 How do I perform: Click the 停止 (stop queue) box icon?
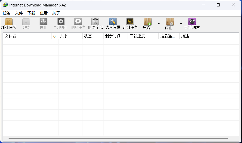tap(170, 22)
